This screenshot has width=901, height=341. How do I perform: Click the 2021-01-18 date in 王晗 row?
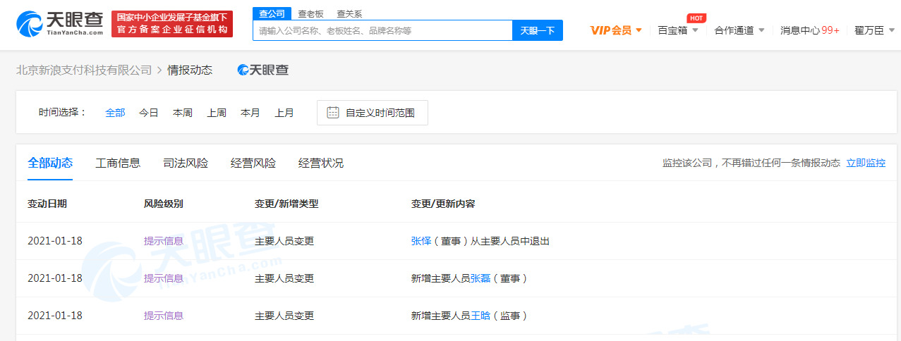(x=55, y=316)
